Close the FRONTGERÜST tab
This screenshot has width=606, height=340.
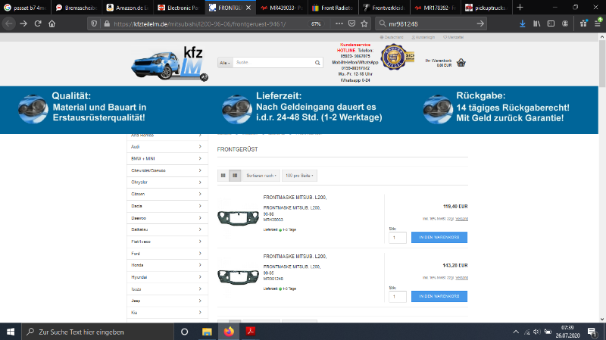coord(248,8)
